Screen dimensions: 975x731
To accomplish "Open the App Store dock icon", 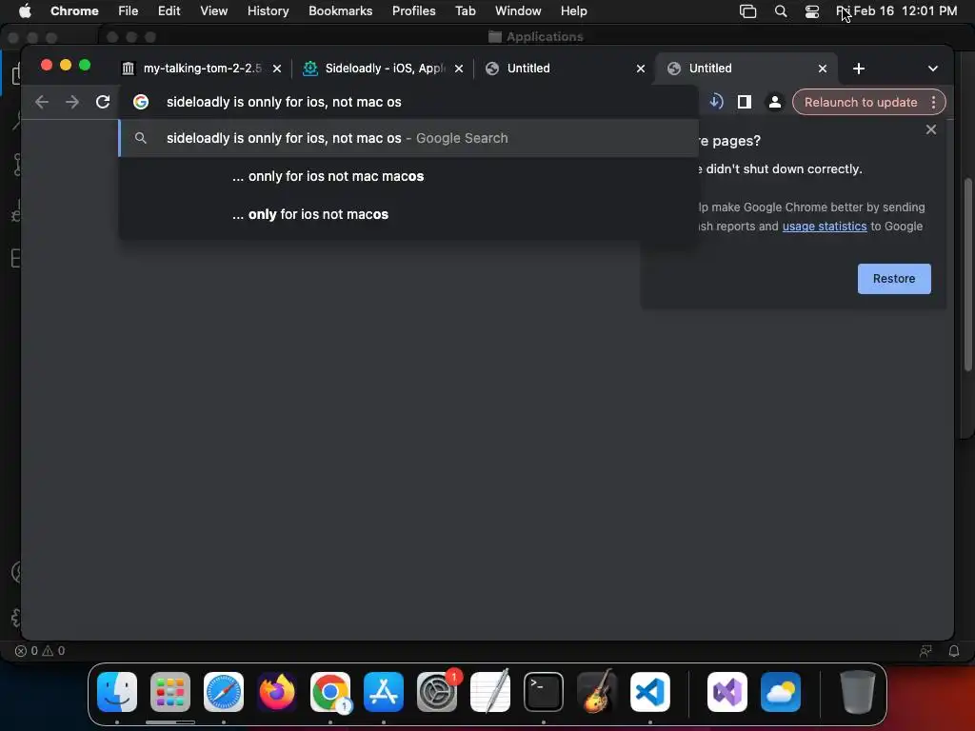I will point(384,692).
